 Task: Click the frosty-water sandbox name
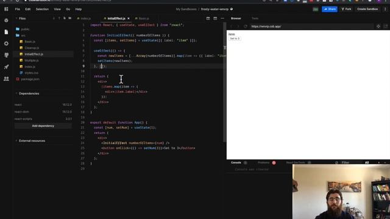214,9
